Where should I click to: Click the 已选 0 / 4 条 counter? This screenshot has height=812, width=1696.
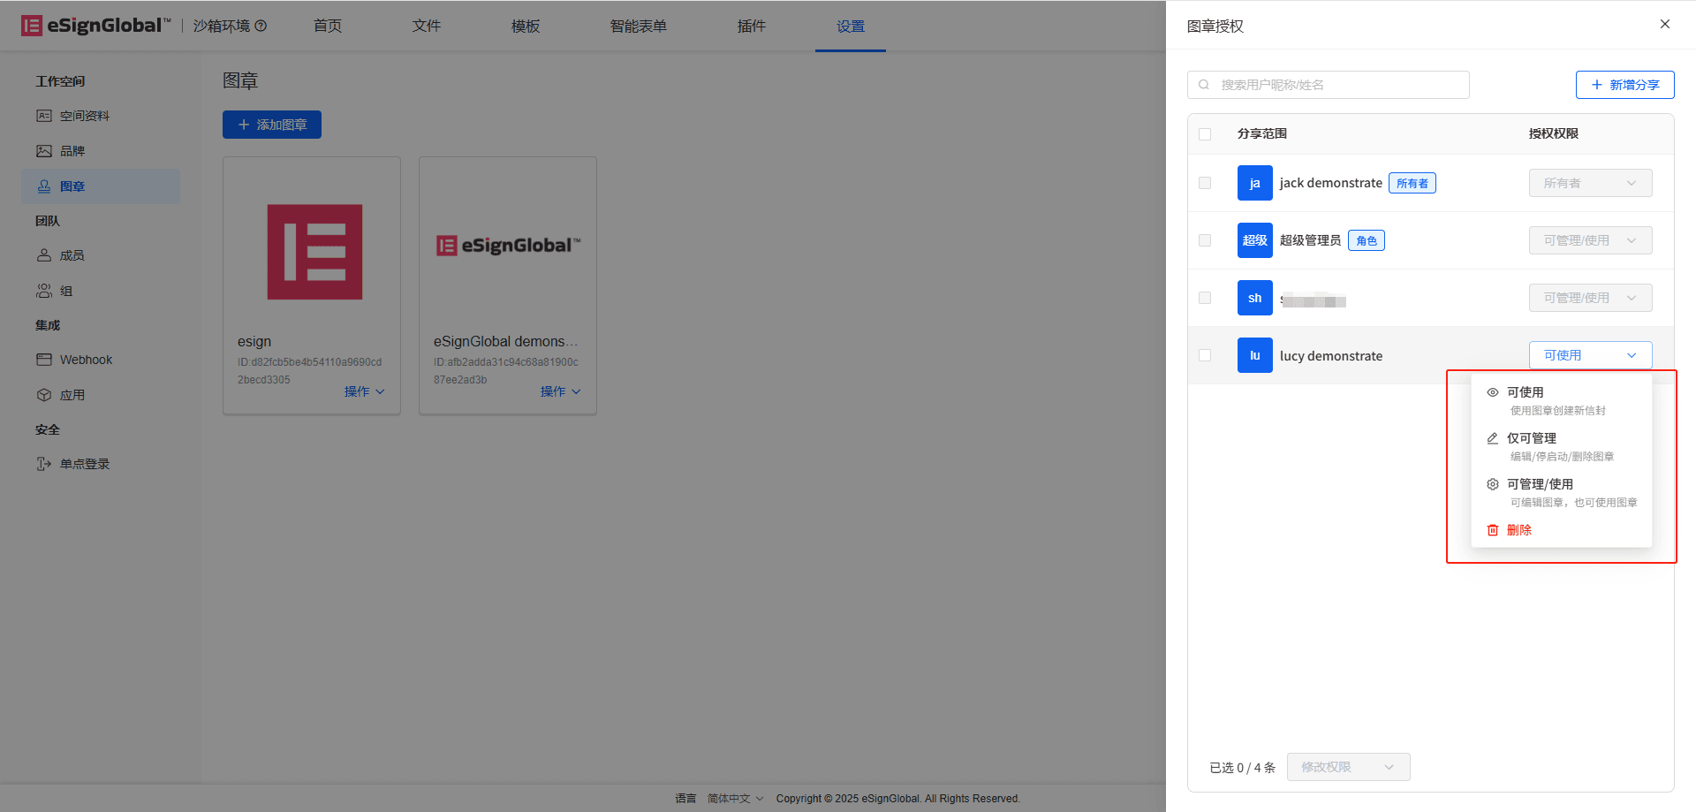pos(1243,768)
